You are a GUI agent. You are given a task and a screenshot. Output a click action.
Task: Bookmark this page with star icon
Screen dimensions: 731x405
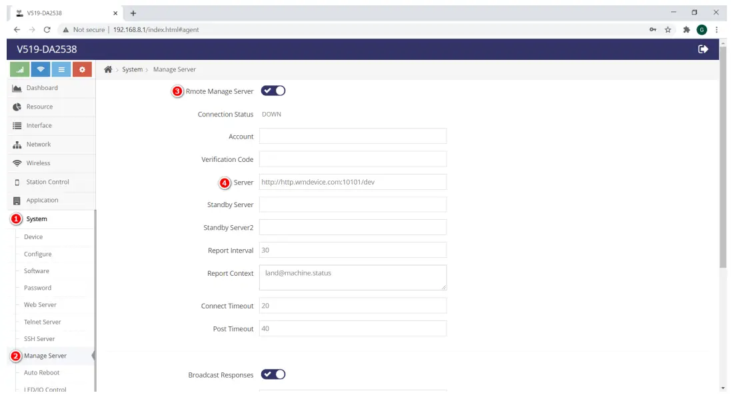point(668,29)
